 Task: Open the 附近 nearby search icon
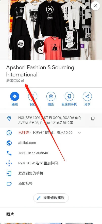coord(51,96)
